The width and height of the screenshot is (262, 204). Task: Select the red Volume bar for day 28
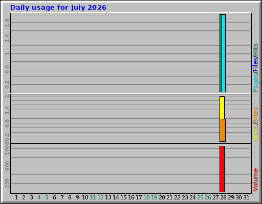pos(222,169)
